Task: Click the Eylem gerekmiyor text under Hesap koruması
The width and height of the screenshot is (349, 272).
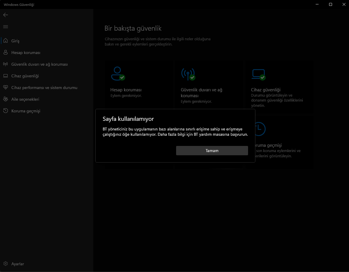Action: point(126,95)
